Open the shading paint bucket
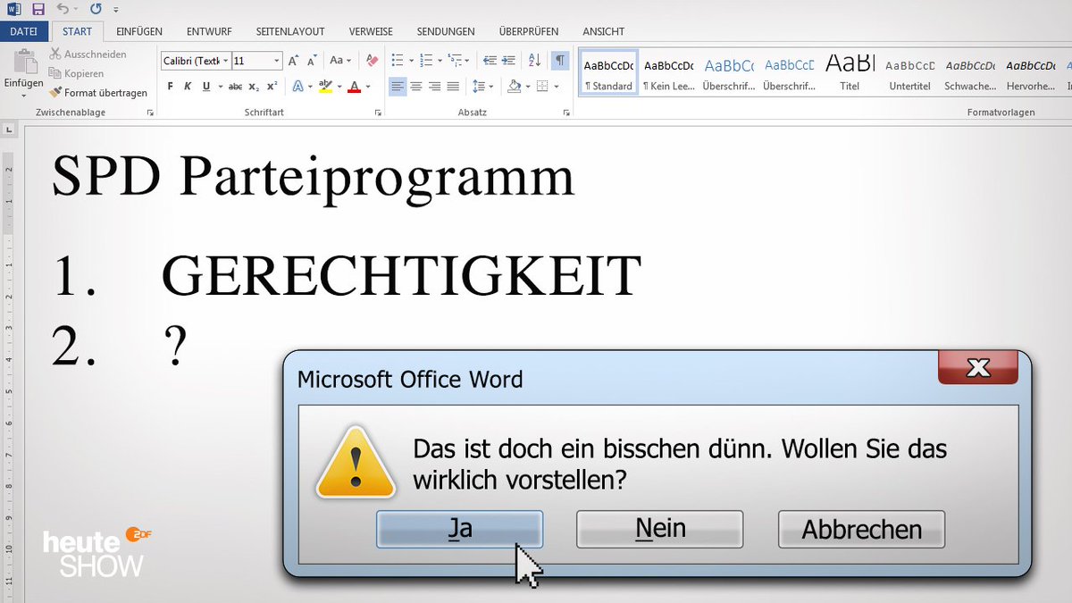This screenshot has width=1072, height=603. coord(514,87)
